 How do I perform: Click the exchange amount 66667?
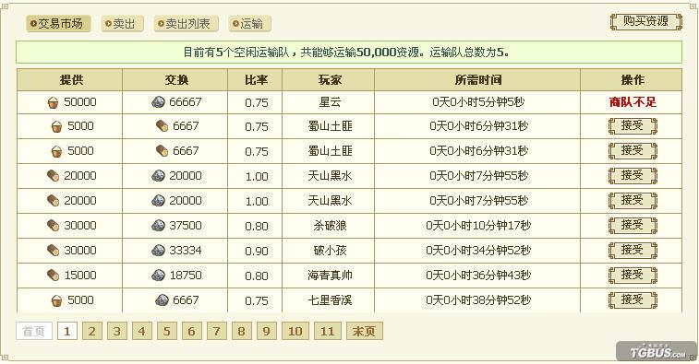(x=186, y=102)
